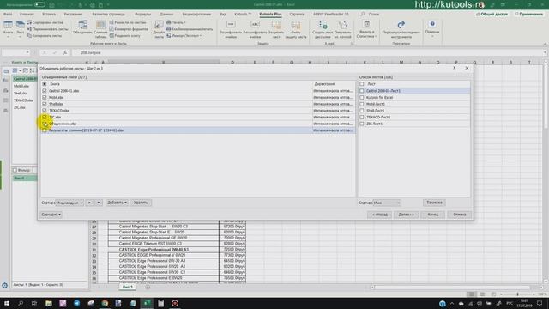
Task: Click the Зашифровать ячейки icon
Action: coord(231,29)
